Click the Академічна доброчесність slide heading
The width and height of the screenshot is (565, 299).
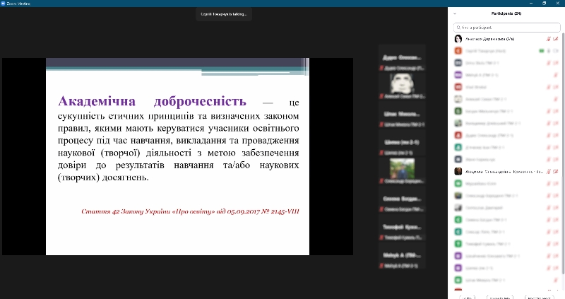(x=152, y=101)
